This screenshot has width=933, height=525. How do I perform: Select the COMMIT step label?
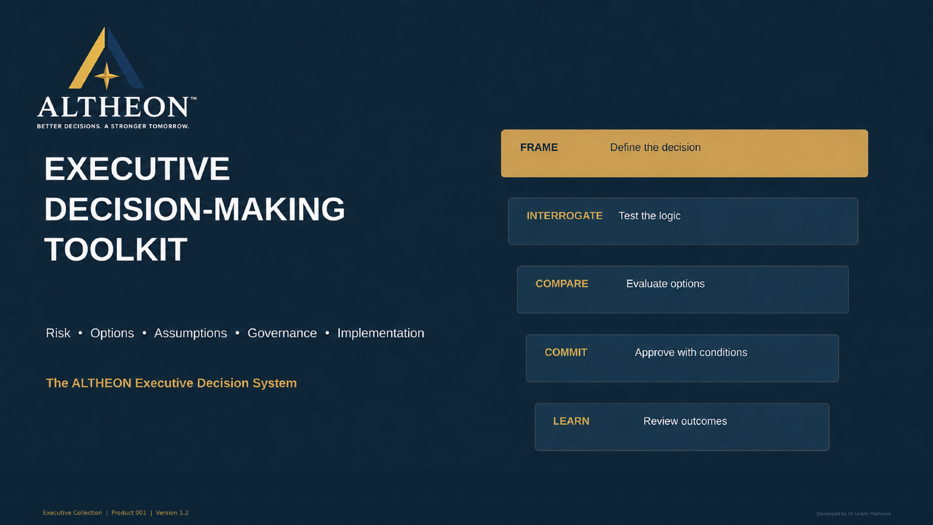pyautogui.click(x=566, y=352)
